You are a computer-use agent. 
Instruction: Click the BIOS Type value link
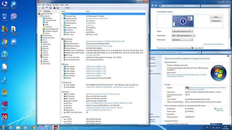(93, 55)
